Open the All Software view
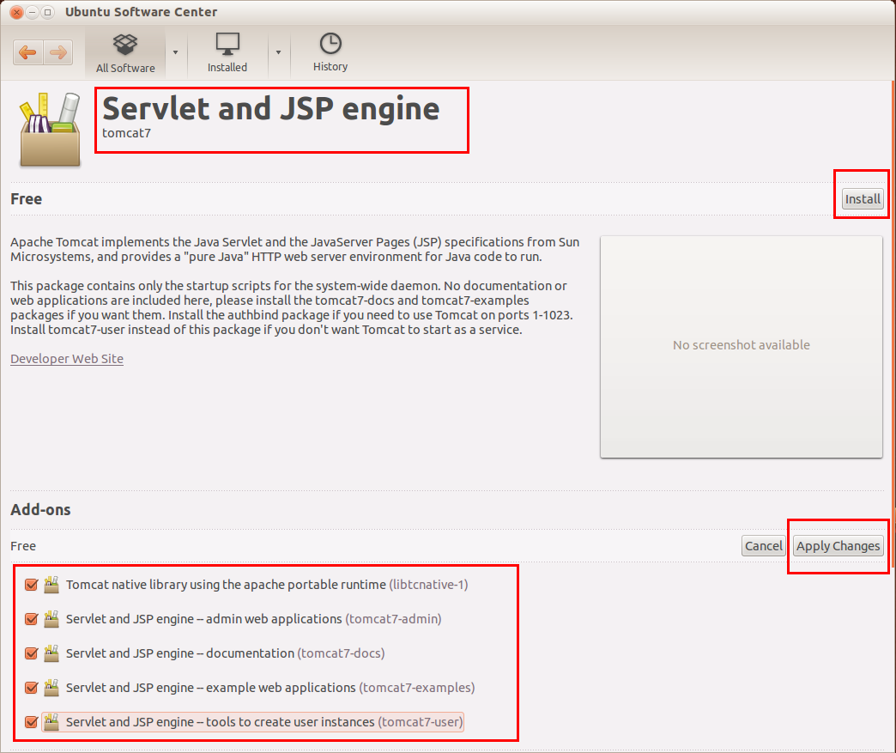 (125, 53)
